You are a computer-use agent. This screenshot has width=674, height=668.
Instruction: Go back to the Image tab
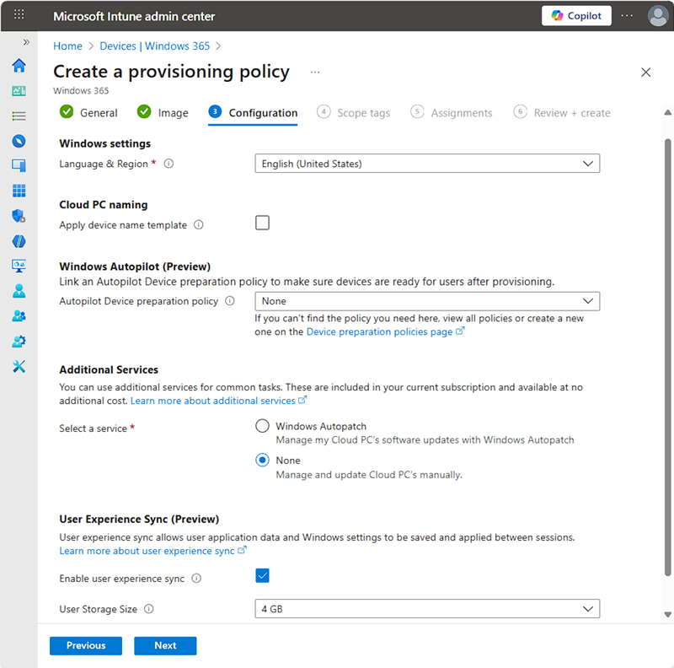(x=172, y=112)
